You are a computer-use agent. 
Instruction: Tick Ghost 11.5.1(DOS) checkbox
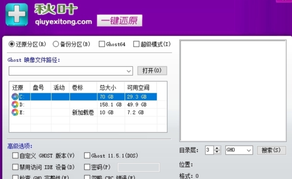click(x=87, y=155)
